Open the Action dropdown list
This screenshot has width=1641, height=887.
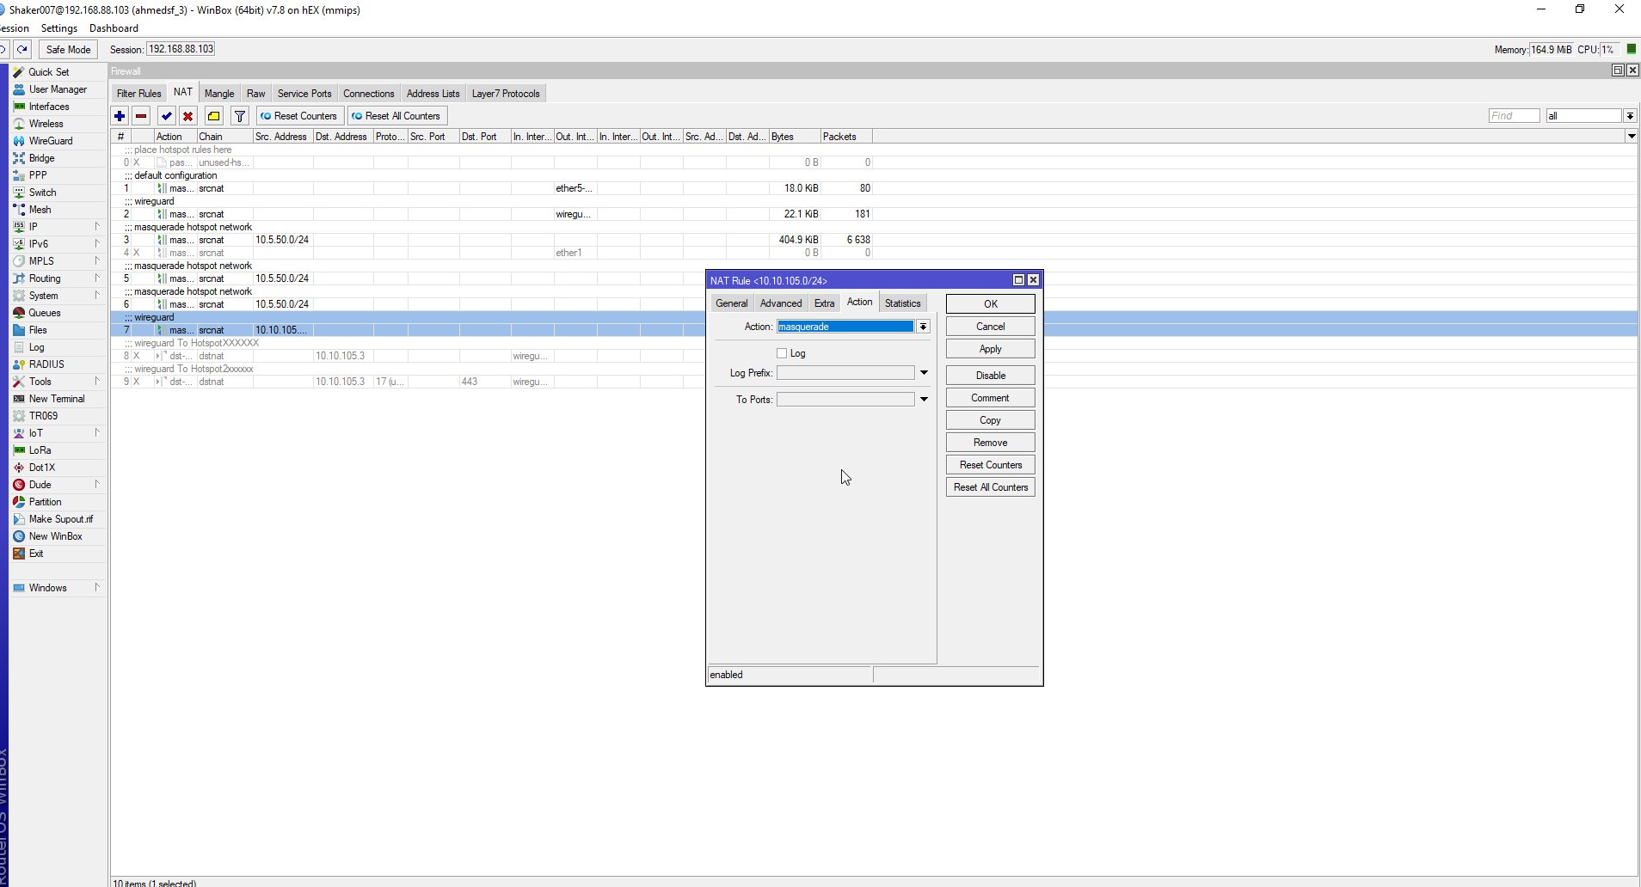(x=923, y=327)
